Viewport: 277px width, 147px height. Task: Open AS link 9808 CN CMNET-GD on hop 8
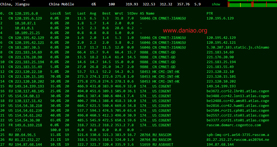(x=158, y=52)
